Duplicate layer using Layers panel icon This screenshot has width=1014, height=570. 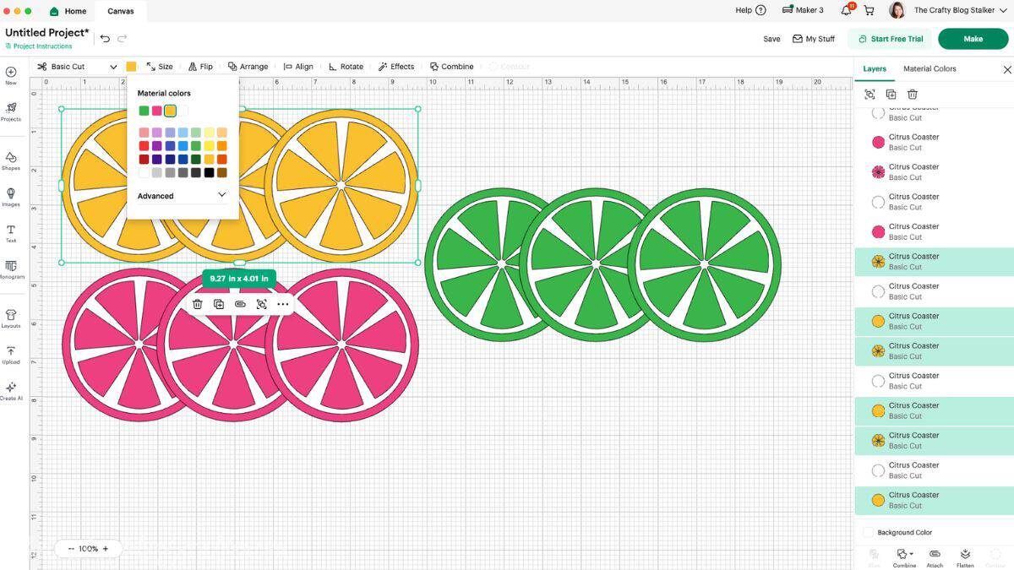891,95
